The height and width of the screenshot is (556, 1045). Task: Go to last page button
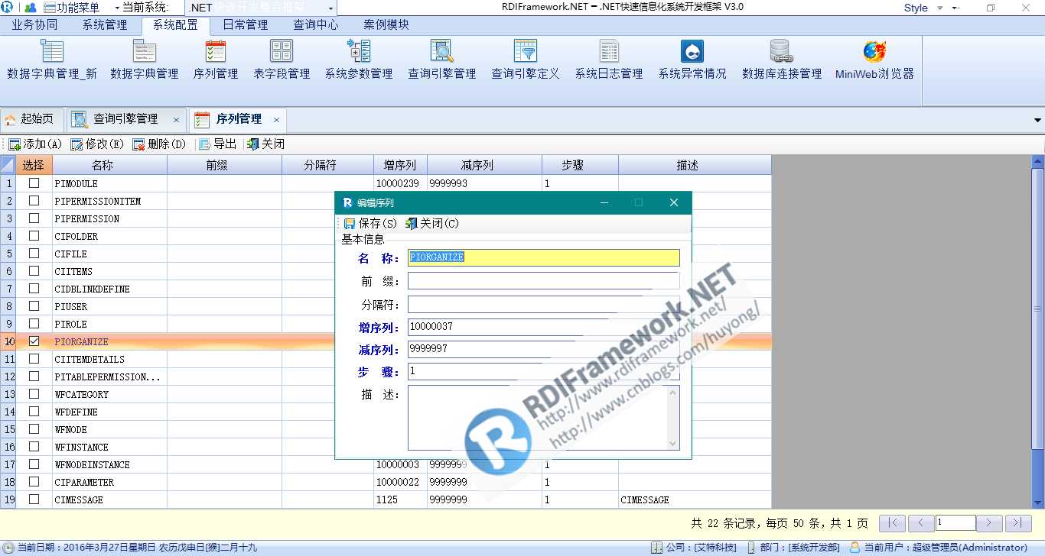coord(1018,523)
